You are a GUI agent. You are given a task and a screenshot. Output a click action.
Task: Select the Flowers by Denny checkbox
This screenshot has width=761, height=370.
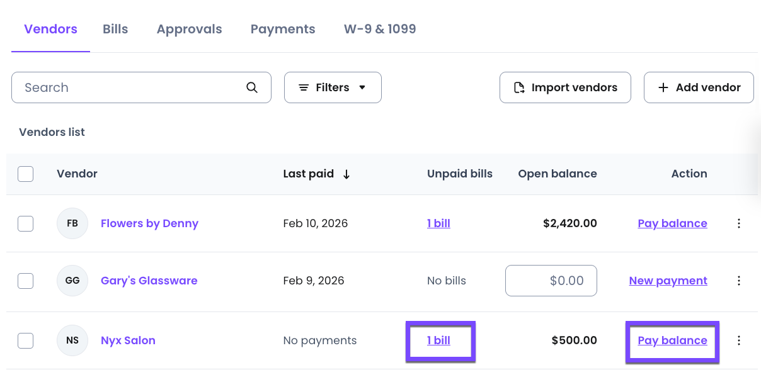(x=26, y=223)
